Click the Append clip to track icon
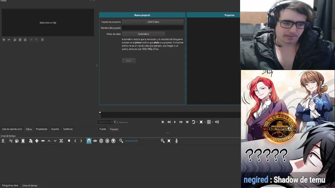The height and width of the screenshot is (188, 335). [x=31, y=141]
